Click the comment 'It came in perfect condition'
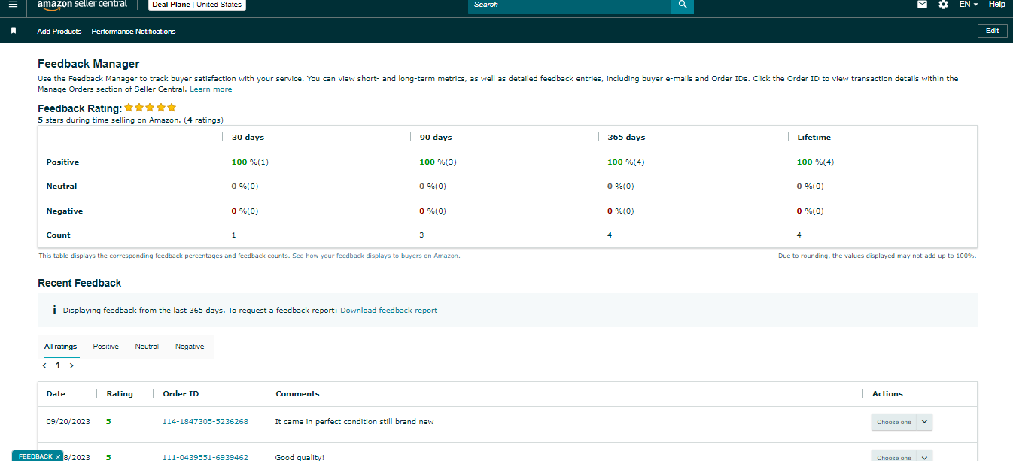 click(354, 422)
